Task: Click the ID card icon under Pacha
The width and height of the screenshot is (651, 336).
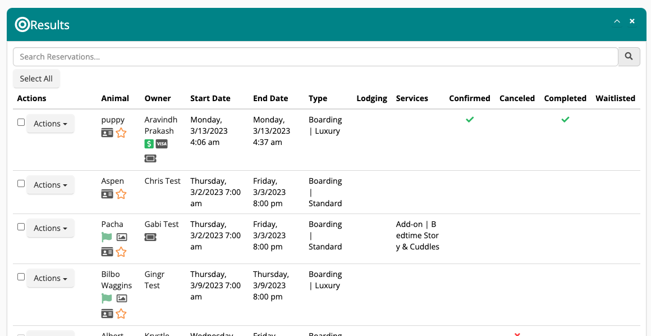Action: pyautogui.click(x=107, y=252)
